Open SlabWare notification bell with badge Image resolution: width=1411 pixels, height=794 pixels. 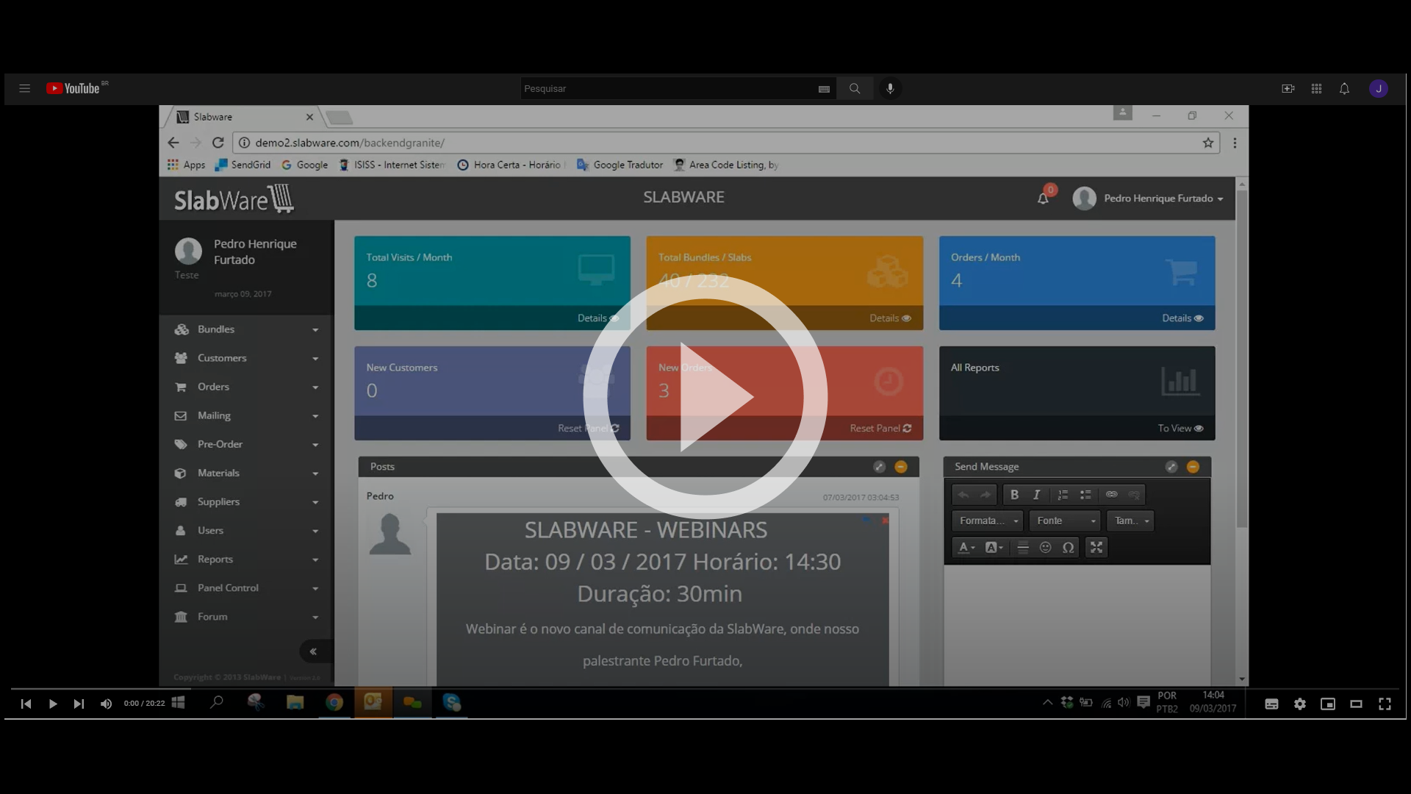coord(1044,197)
